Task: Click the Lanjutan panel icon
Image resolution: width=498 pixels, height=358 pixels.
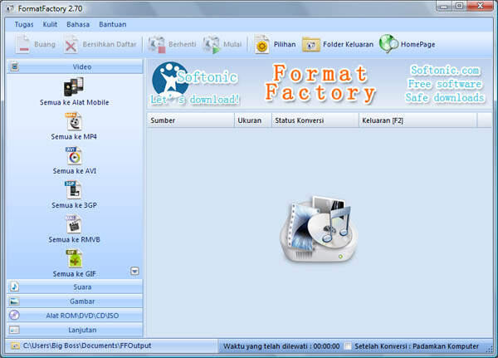Action: point(15,330)
